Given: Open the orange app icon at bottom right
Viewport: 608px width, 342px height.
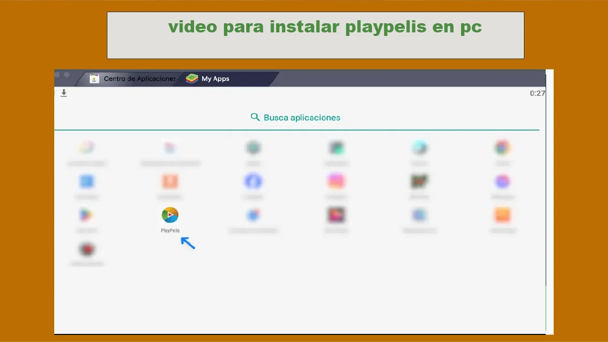Looking at the screenshot, I should [502, 215].
